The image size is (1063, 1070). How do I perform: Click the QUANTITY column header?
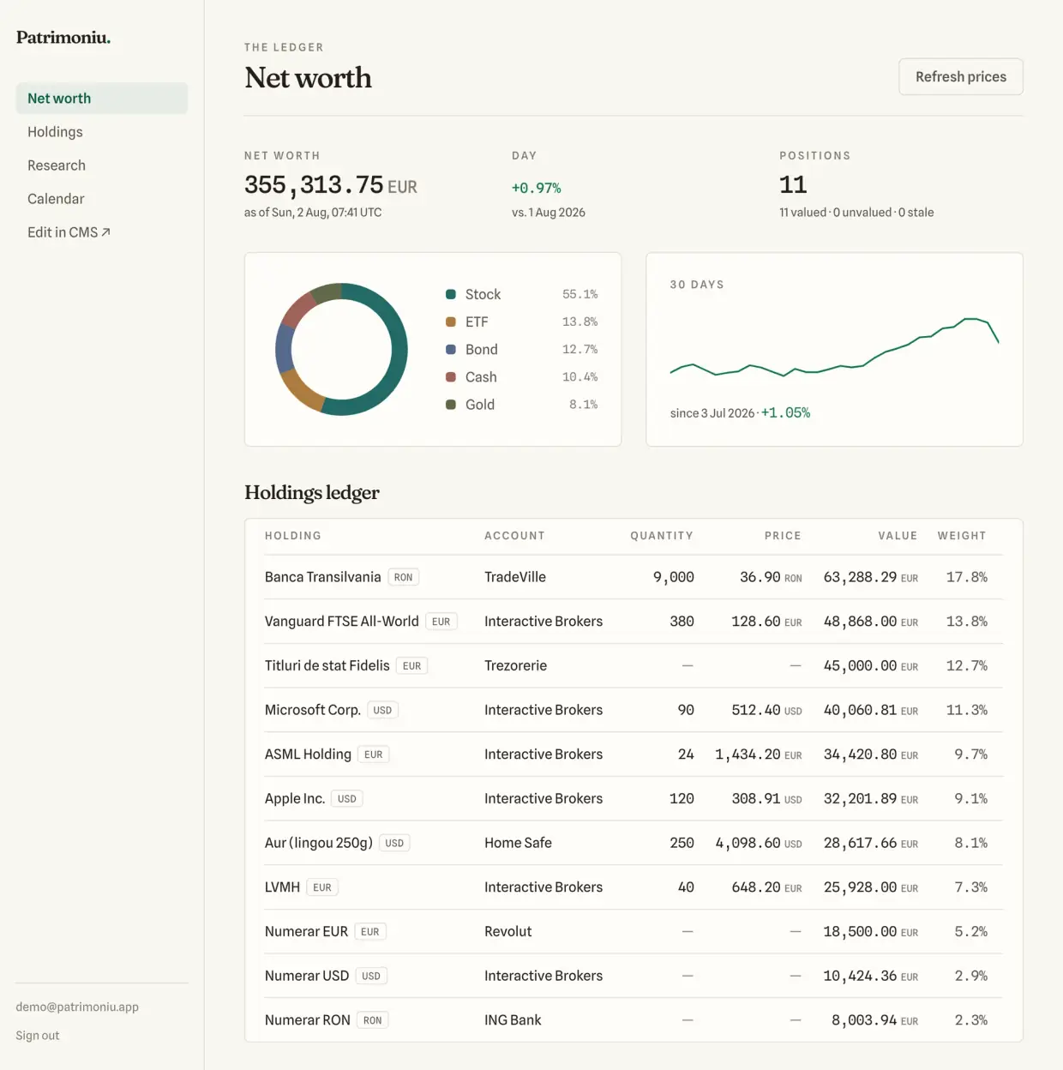tap(662, 536)
